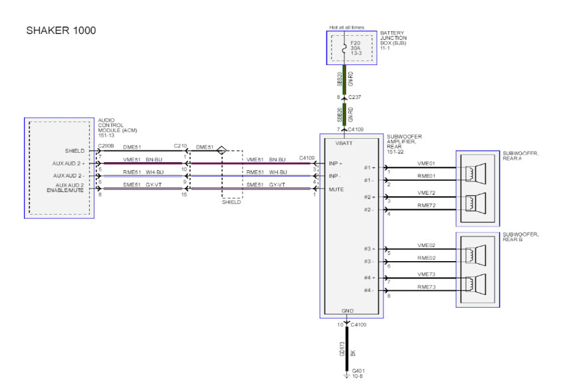Click the '#2 +' output label

(x=370, y=197)
